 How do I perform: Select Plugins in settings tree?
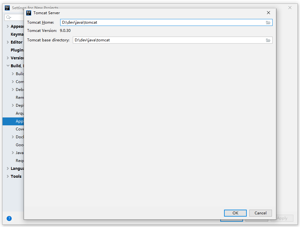point(17,50)
